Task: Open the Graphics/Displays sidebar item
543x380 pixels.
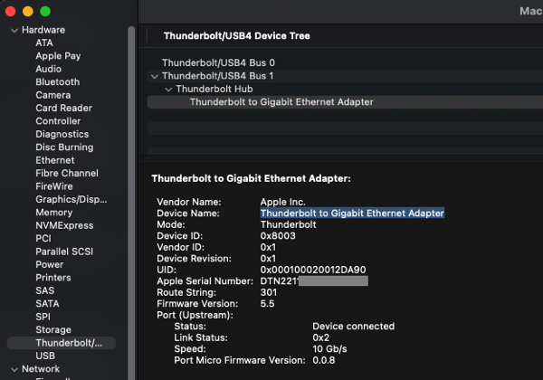Action: pos(71,199)
